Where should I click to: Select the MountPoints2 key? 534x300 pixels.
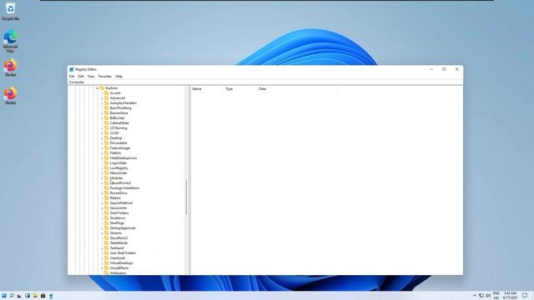point(120,183)
